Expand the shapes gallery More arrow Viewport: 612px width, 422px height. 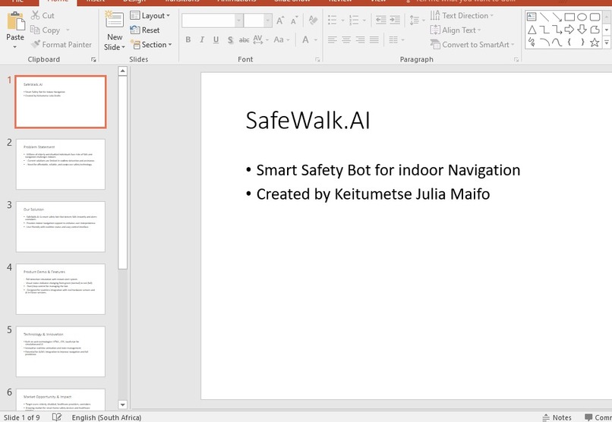click(607, 42)
